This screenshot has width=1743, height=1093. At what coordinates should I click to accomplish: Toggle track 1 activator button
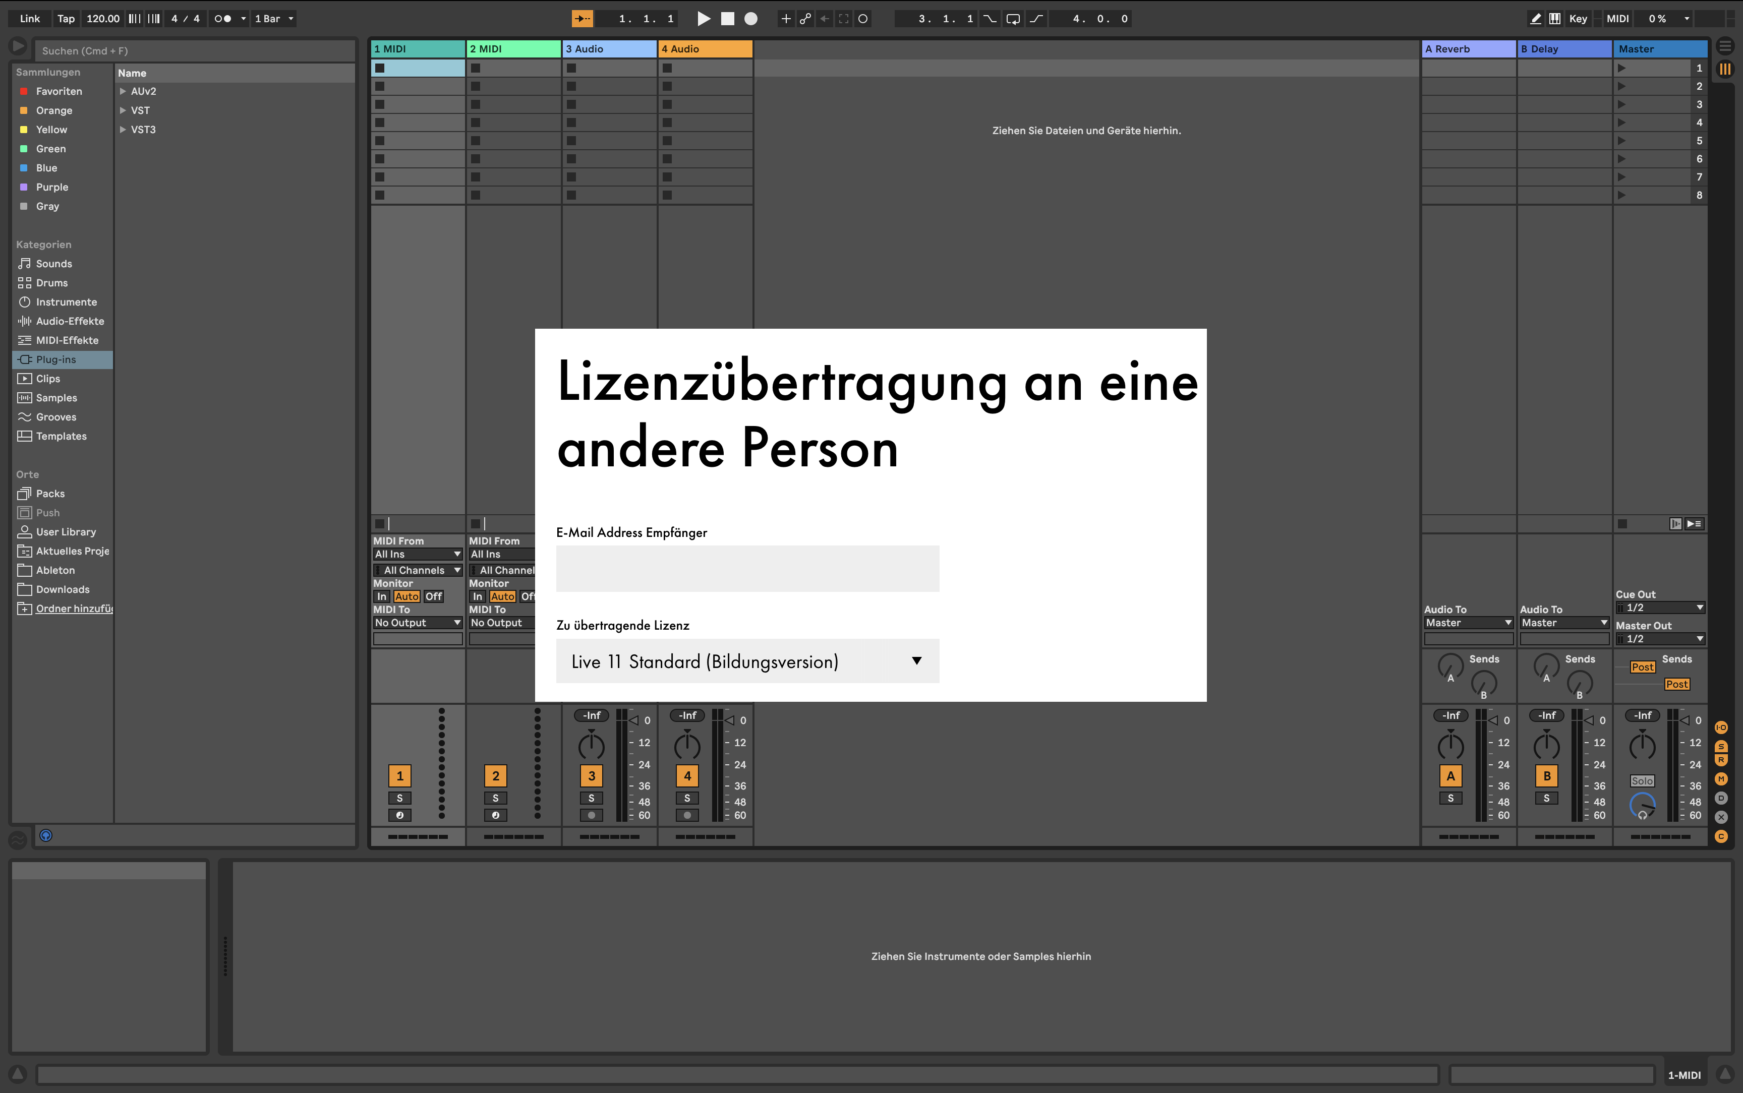click(x=400, y=776)
